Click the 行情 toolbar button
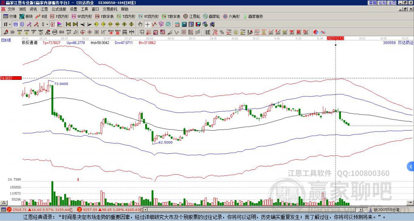This screenshot has width=414, height=221. click(x=10, y=16)
